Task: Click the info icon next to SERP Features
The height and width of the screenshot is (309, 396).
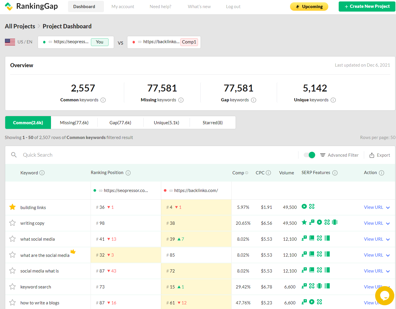Action: tap(335, 173)
